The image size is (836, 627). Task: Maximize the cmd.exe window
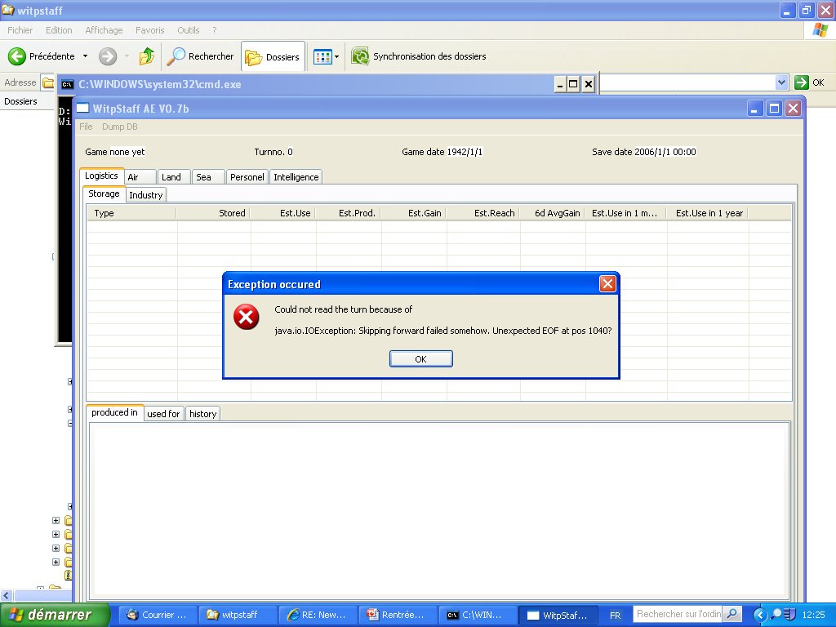pyautogui.click(x=573, y=84)
